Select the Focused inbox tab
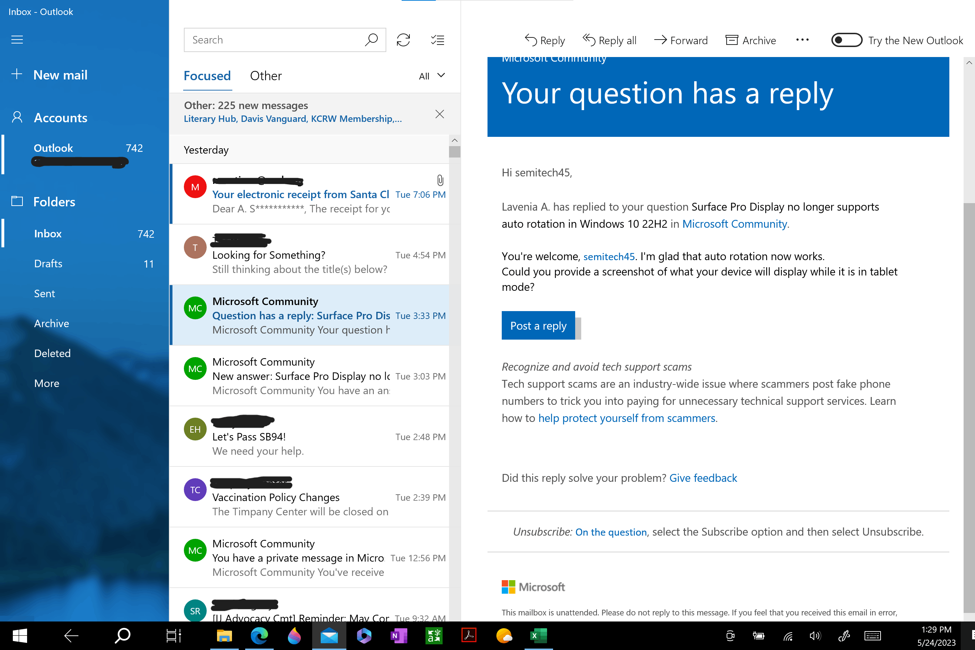 207,76
